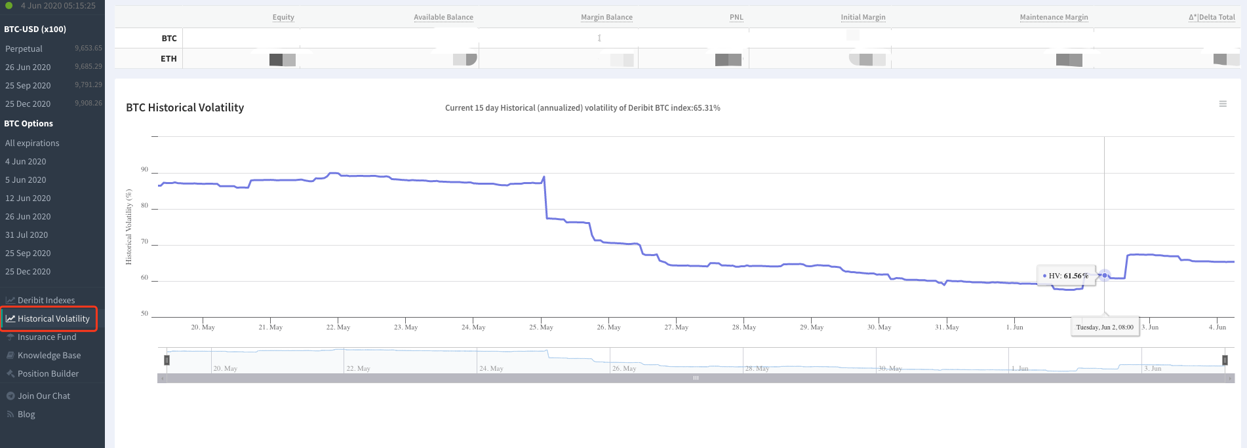Click the right navigator range handle
This screenshot has height=448, width=1247.
coord(1225,360)
